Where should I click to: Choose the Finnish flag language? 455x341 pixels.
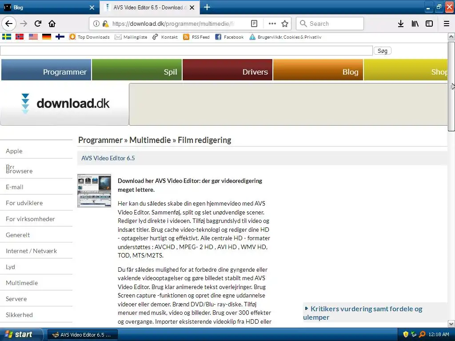pos(60,36)
